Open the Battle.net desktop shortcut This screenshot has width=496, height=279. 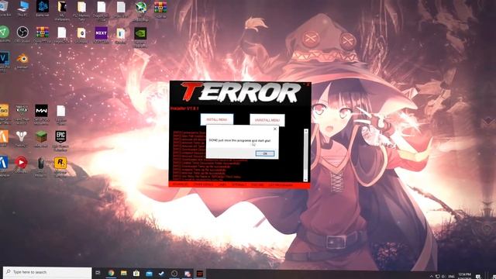pyautogui.click(x=43, y=9)
